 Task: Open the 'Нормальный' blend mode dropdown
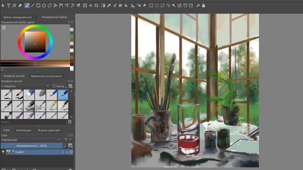point(30,140)
